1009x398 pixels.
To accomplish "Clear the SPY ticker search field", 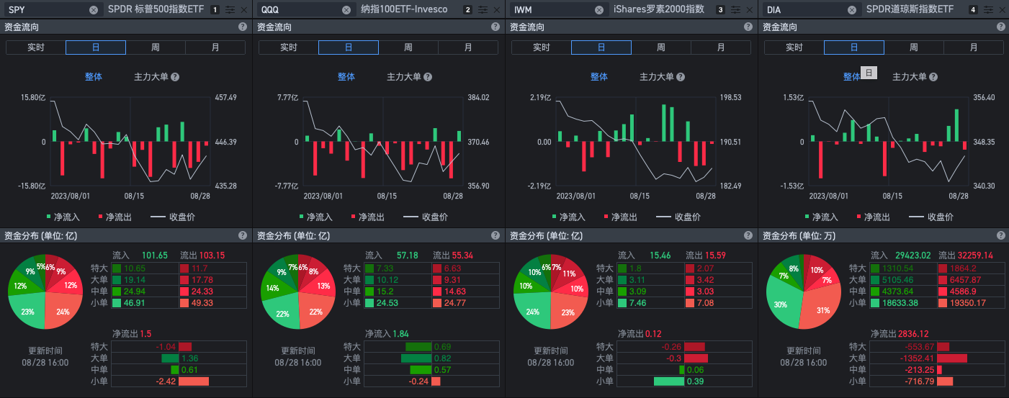I will [94, 10].
